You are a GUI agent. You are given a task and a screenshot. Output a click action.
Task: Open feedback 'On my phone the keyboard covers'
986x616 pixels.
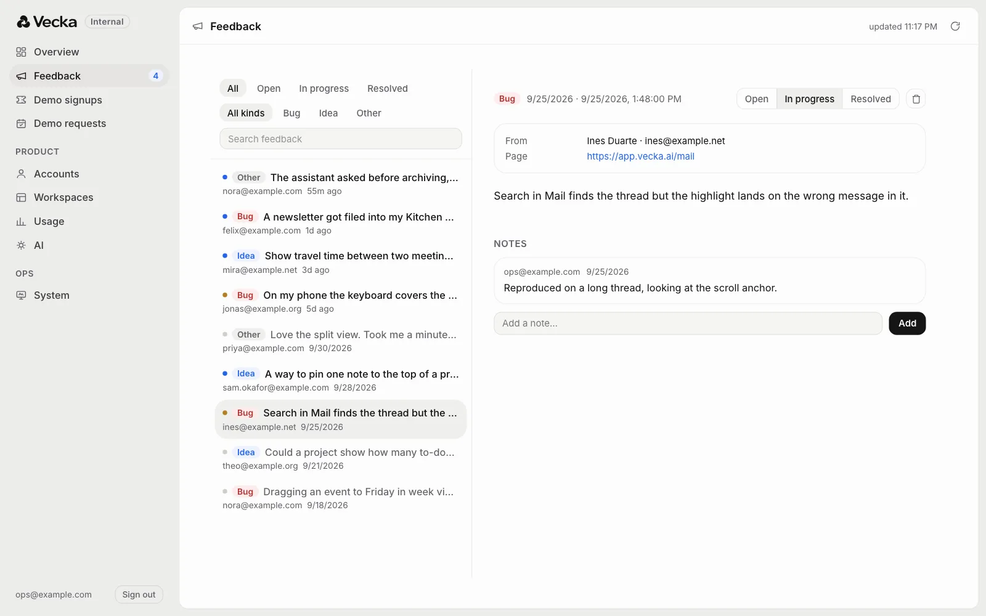(x=341, y=301)
